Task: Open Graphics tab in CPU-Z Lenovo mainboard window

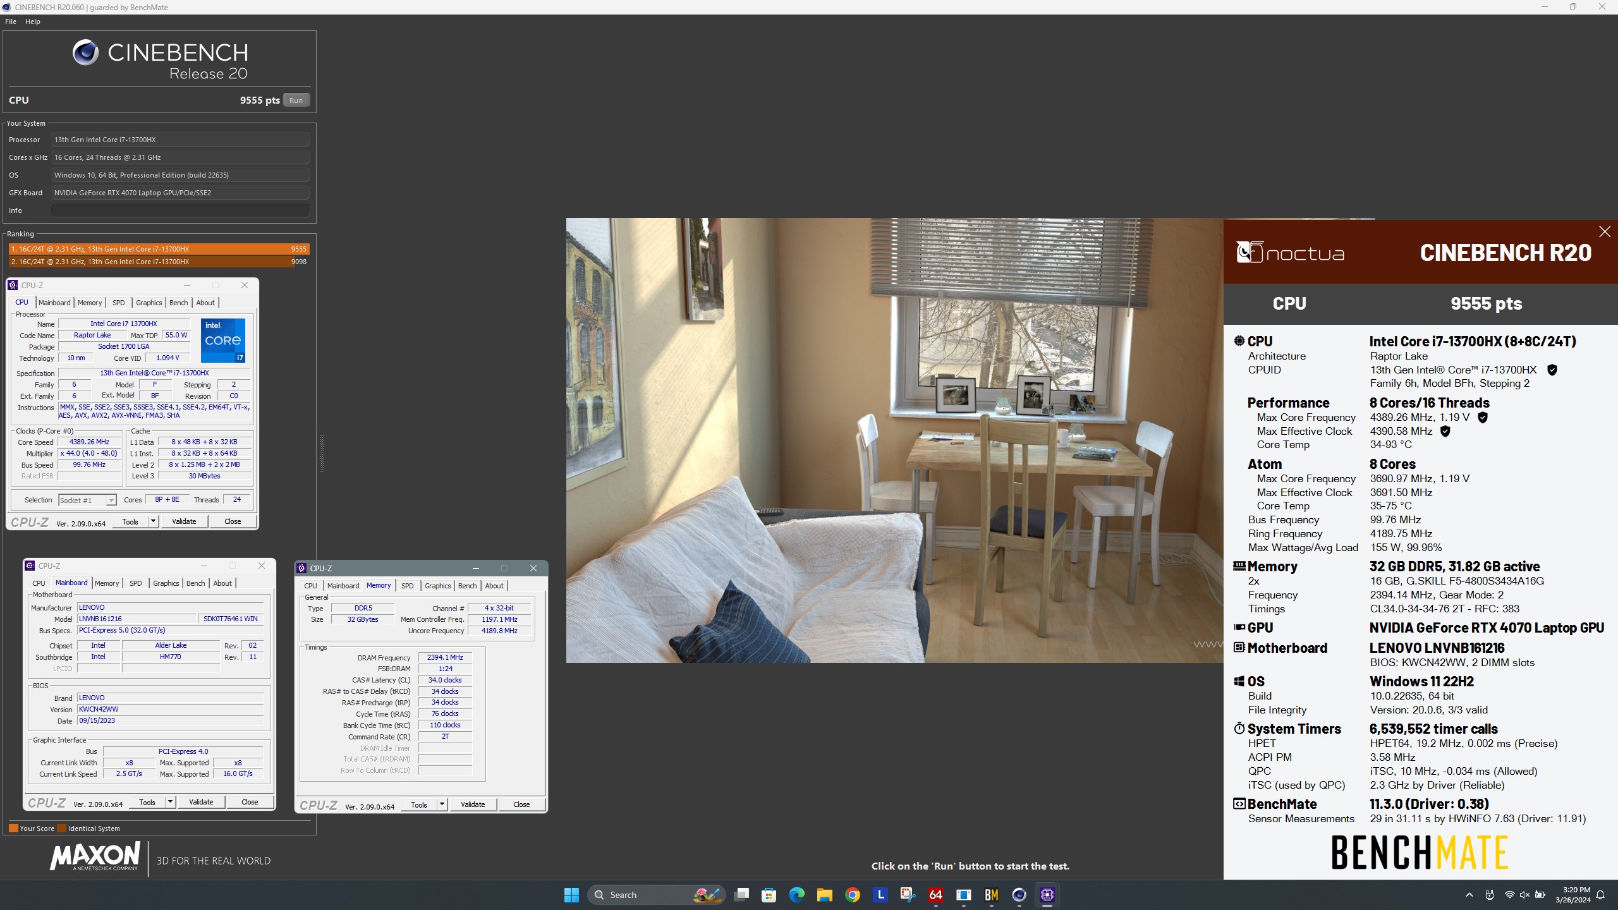Action: click(x=166, y=583)
